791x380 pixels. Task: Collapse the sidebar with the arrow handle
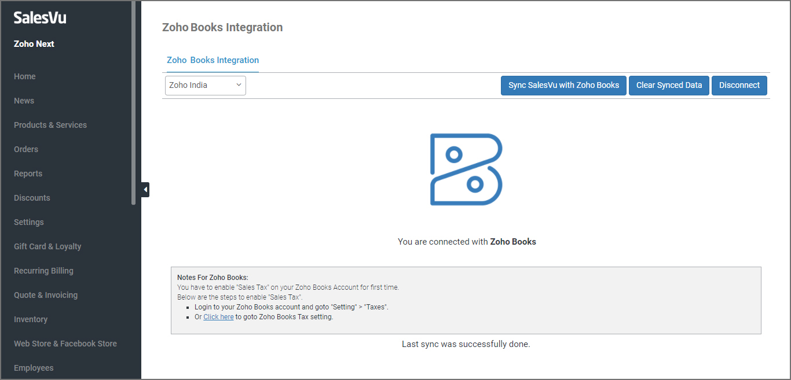point(145,189)
